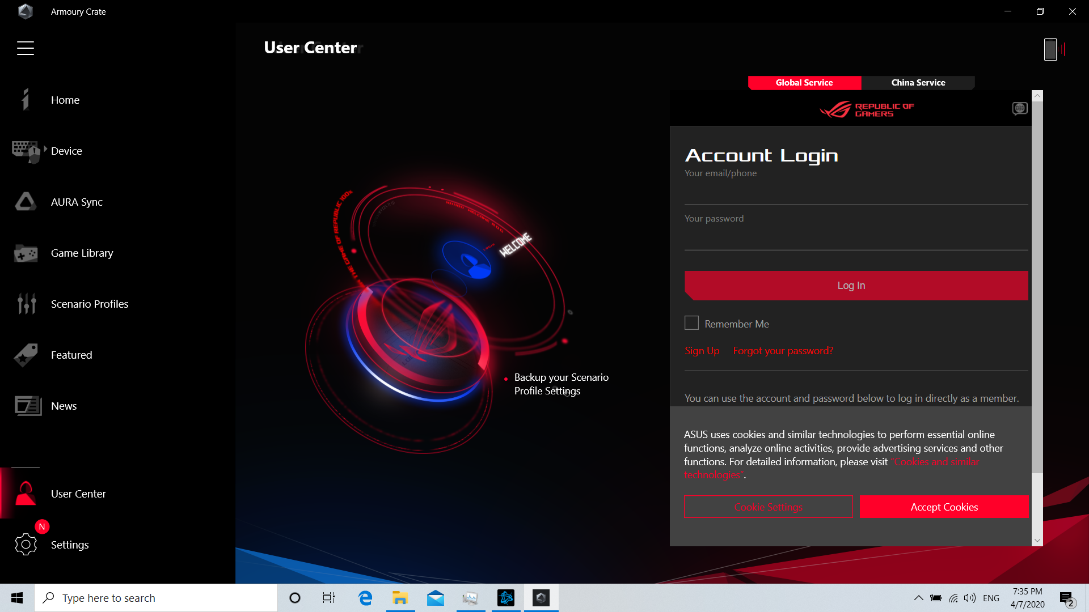Click the Wi-Fi network tray icon

click(953, 598)
